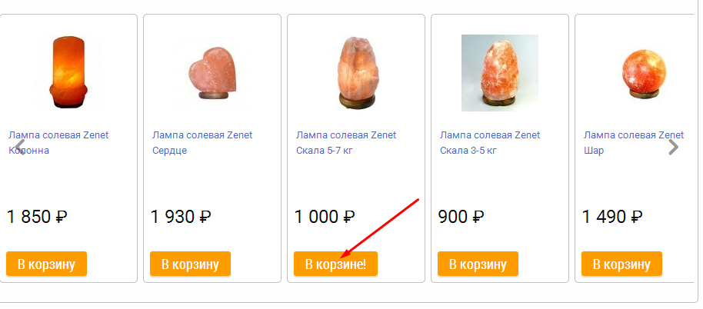Add the 900 ₽ lamp to cart

[x=478, y=264]
